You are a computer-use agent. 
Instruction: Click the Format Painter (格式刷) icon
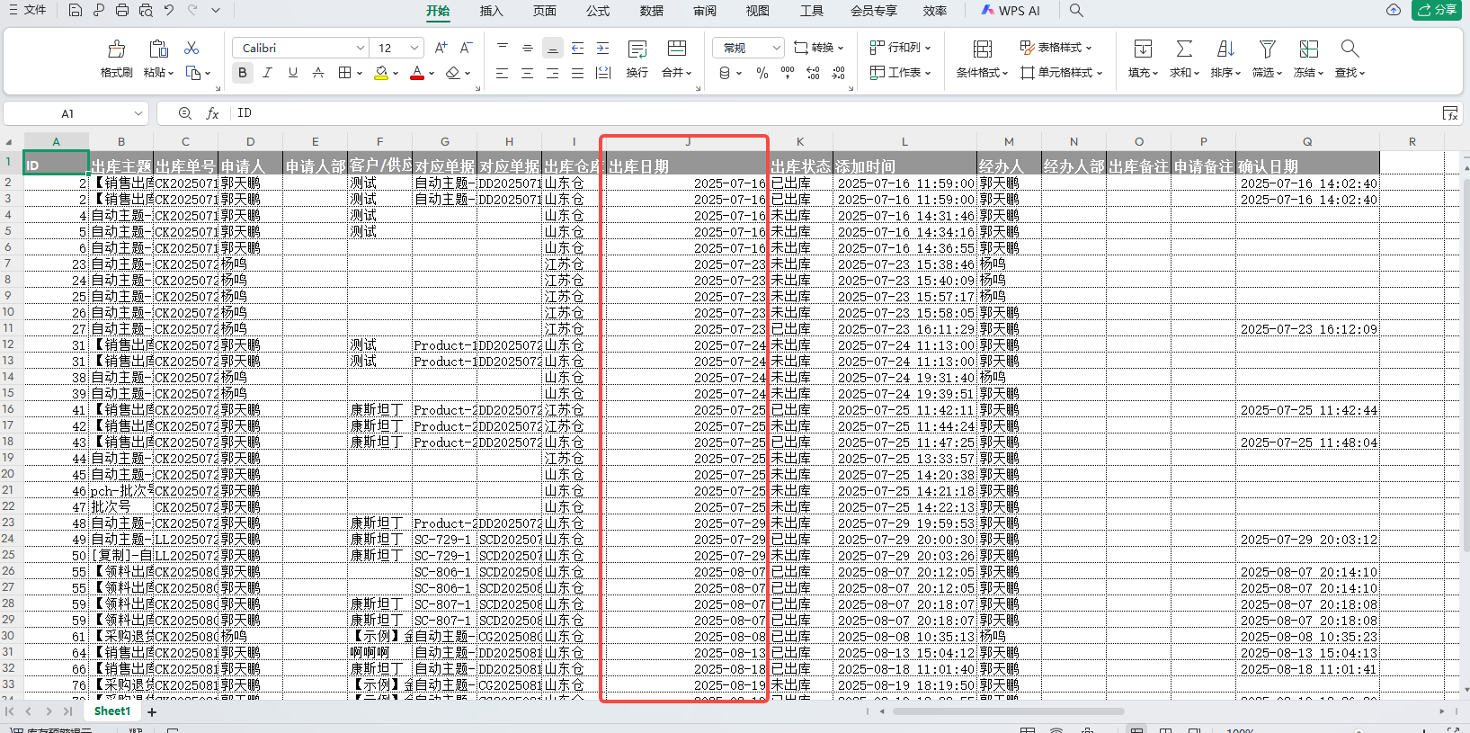pyautogui.click(x=117, y=49)
